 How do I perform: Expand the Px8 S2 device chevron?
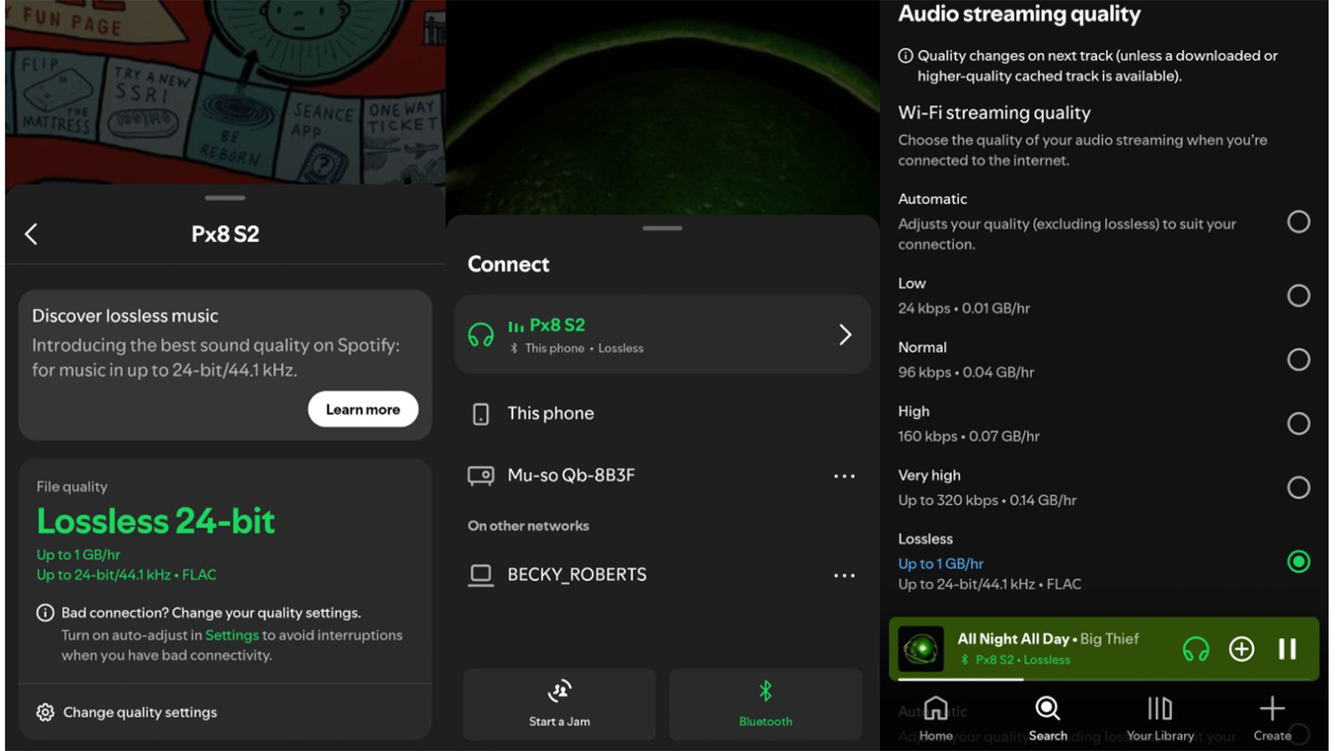coord(845,335)
